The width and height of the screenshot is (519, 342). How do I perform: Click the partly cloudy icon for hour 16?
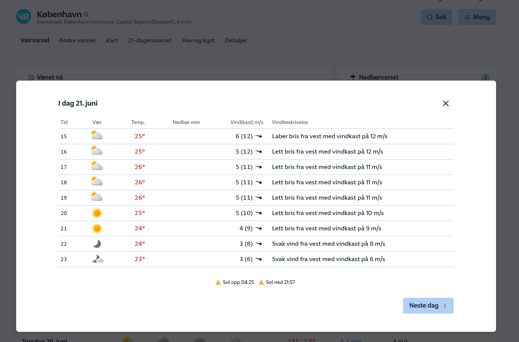tap(97, 151)
